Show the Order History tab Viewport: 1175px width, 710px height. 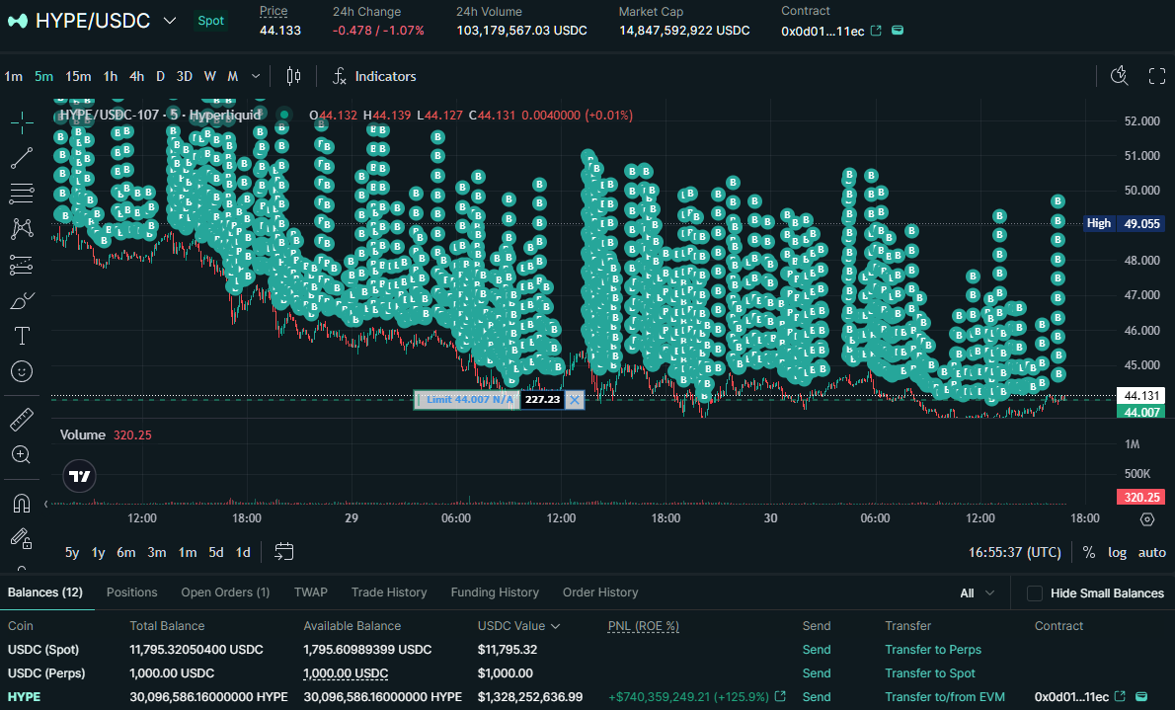[x=600, y=592]
